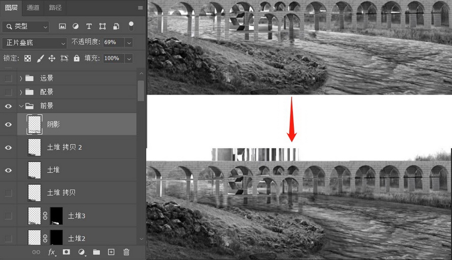Open the 正片叠底 blend mode dropdown

tap(35, 43)
